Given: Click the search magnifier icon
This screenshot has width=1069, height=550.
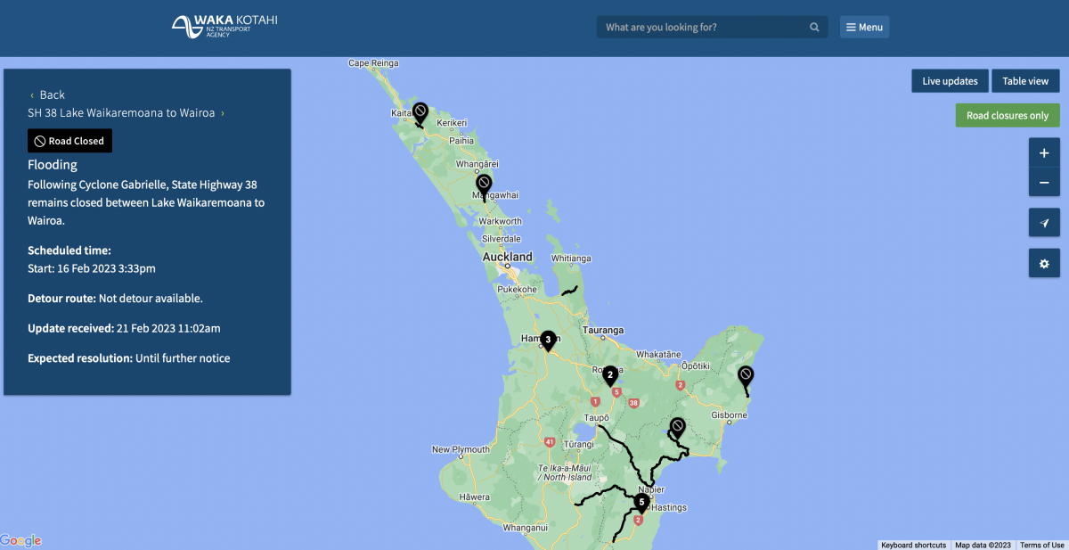Looking at the screenshot, I should (x=813, y=27).
